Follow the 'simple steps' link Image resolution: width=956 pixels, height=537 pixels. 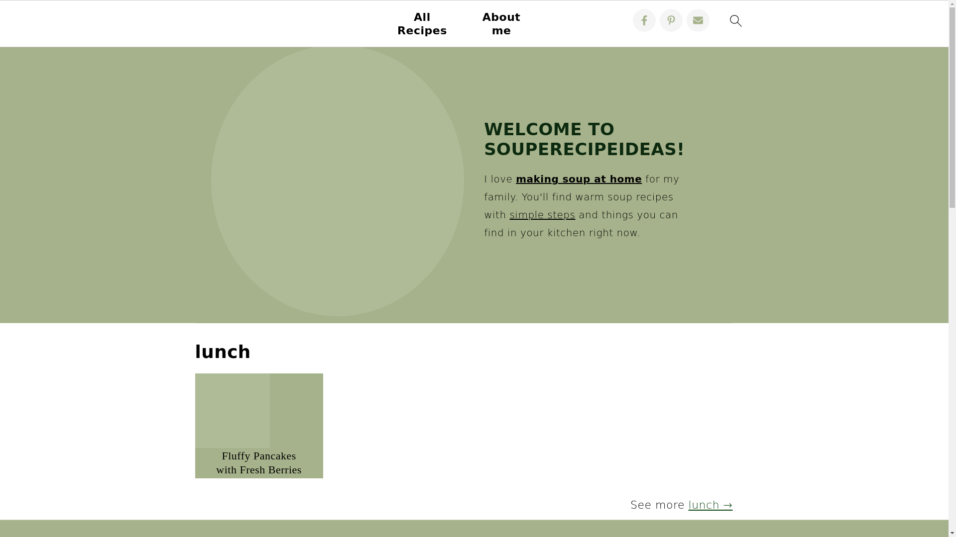(542, 215)
